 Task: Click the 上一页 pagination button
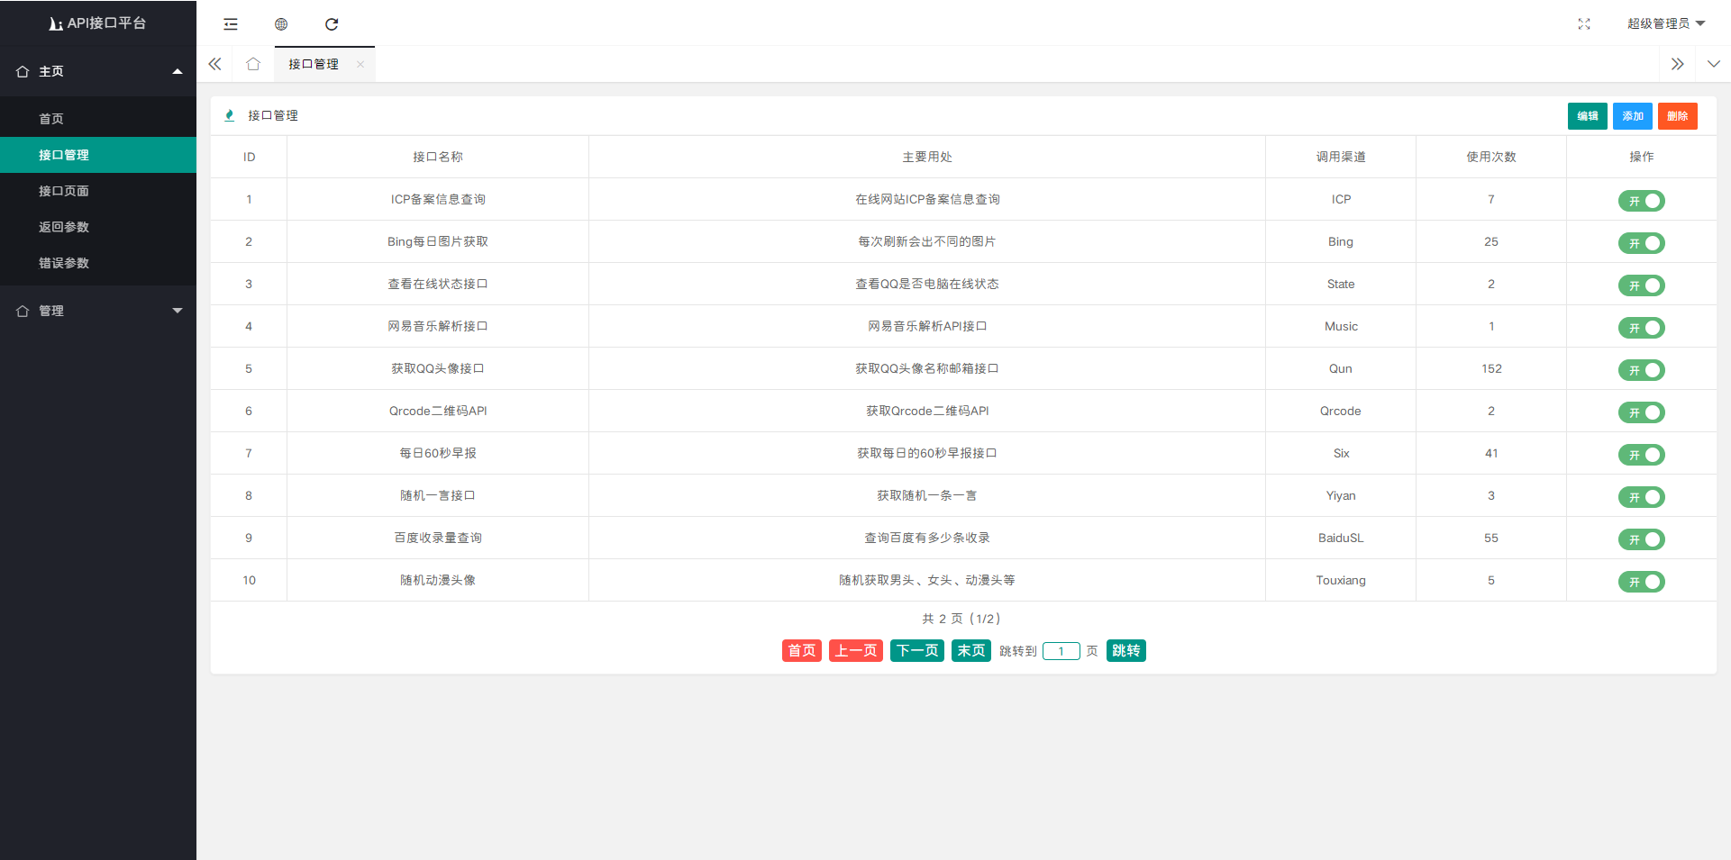coord(856,651)
